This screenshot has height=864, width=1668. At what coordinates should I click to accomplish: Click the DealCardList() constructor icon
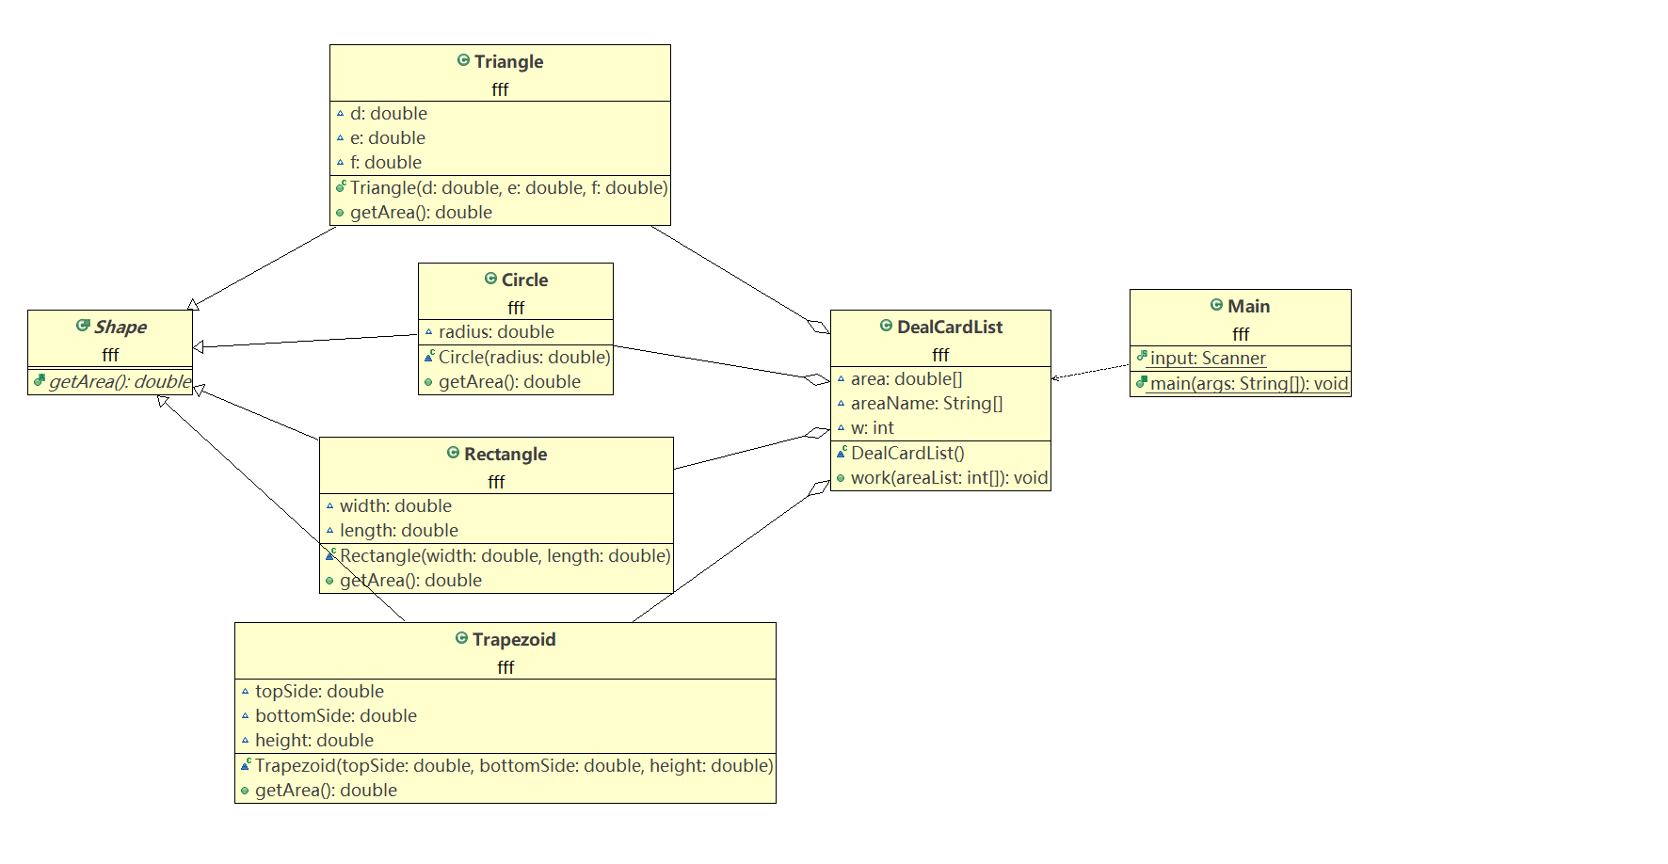842,452
